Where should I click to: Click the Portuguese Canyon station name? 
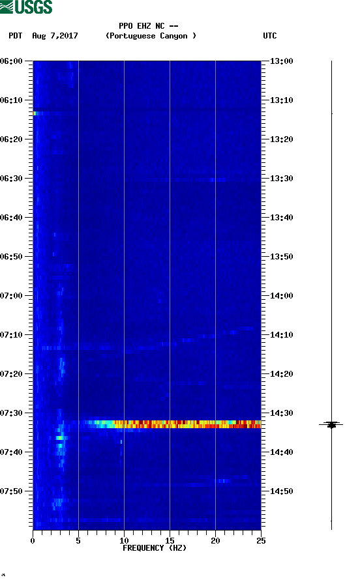pyautogui.click(x=151, y=36)
